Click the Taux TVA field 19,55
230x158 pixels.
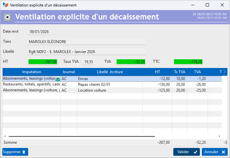(88, 62)
